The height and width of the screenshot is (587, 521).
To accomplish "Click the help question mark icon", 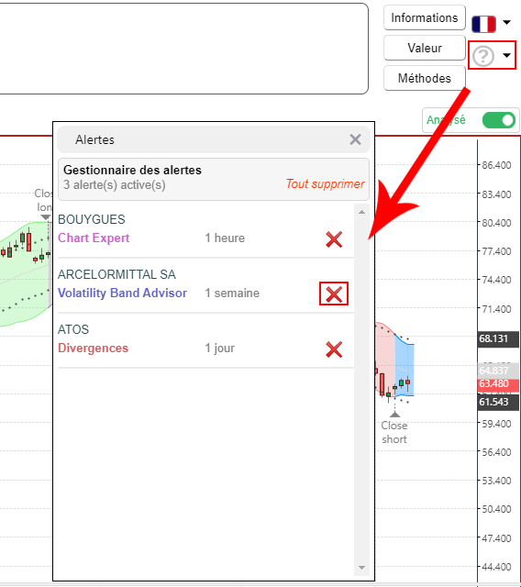I will coord(483,56).
